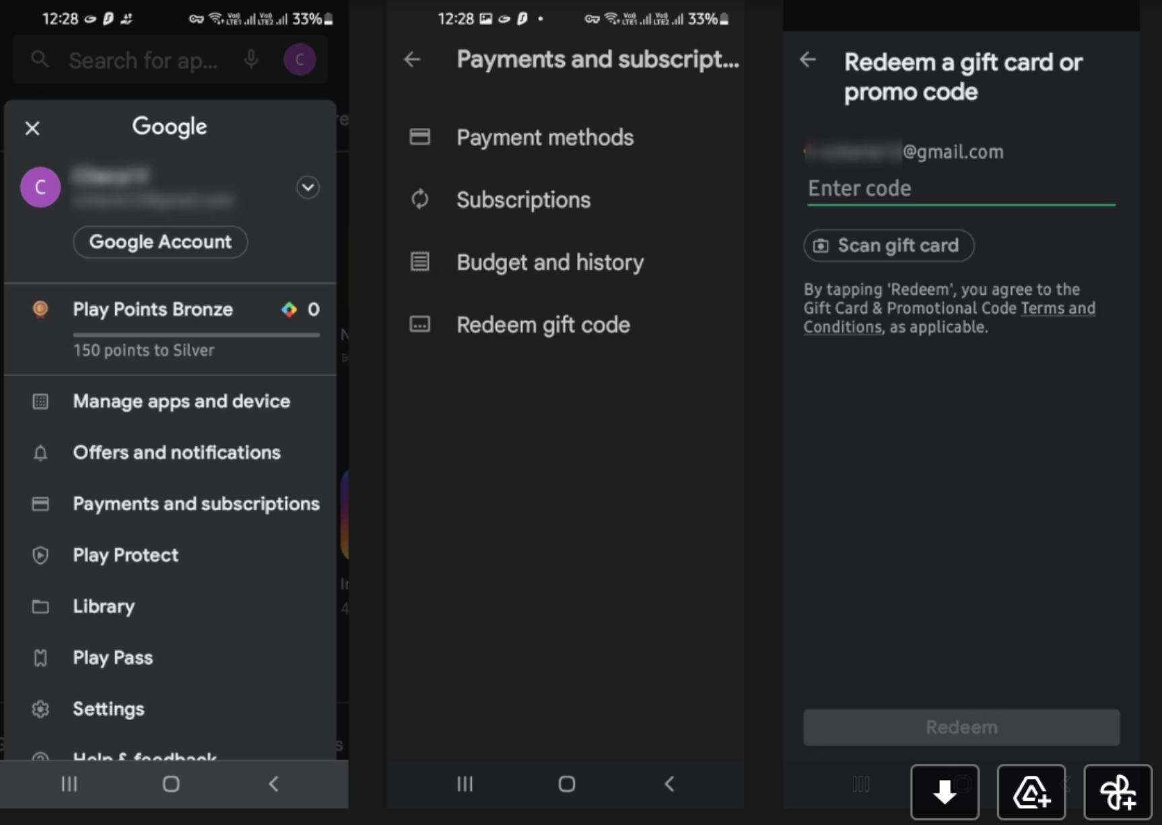Tap the search magnifier icon
This screenshot has width=1162, height=825.
40,59
